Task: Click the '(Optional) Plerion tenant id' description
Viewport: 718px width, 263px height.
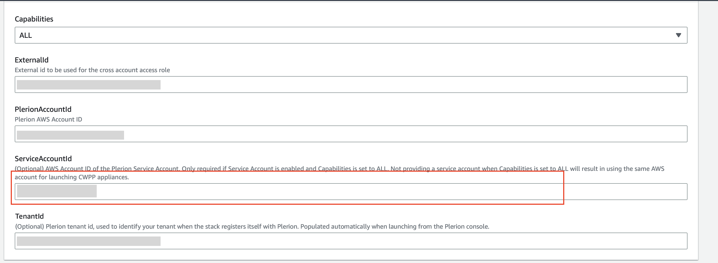Action: point(252,226)
